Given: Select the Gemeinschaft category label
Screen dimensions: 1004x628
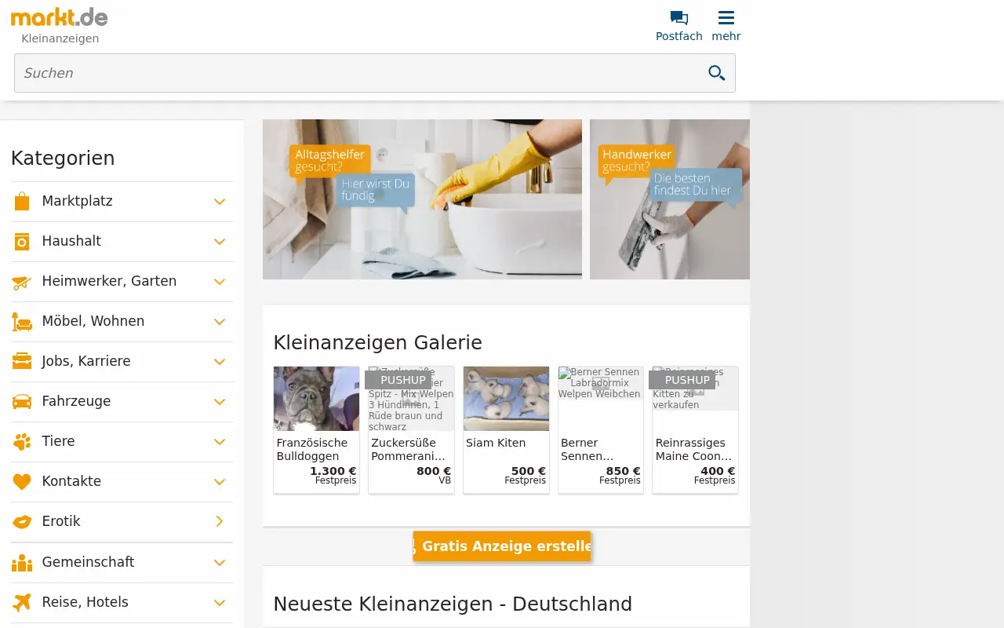Looking at the screenshot, I should [88, 562].
